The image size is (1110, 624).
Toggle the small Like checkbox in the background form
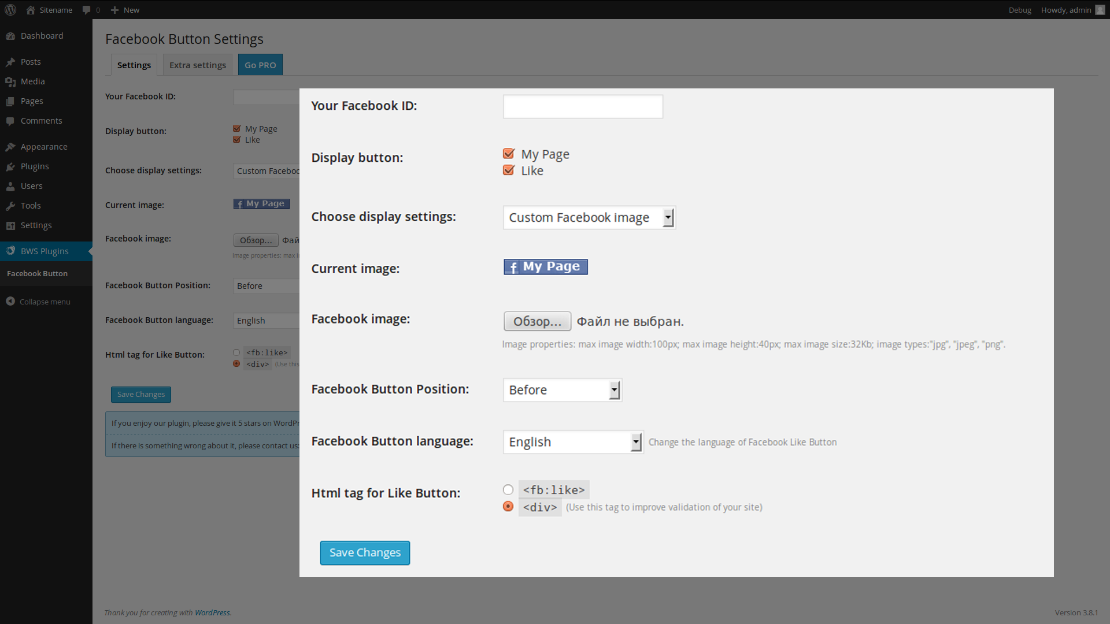pyautogui.click(x=236, y=139)
